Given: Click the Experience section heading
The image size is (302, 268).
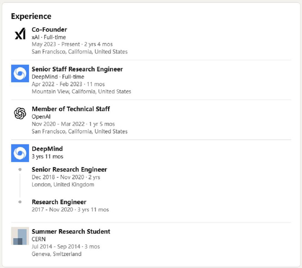Looking at the screenshot, I should pyautogui.click(x=31, y=16).
